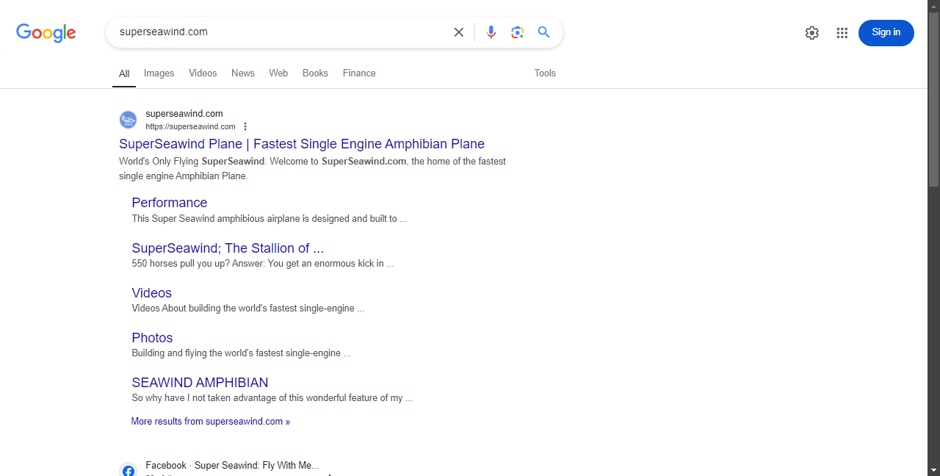Viewport: 940px width, 476px height.
Task: Click snippet "This Super Seawind amphibious airplane..."
Action: click(x=270, y=219)
